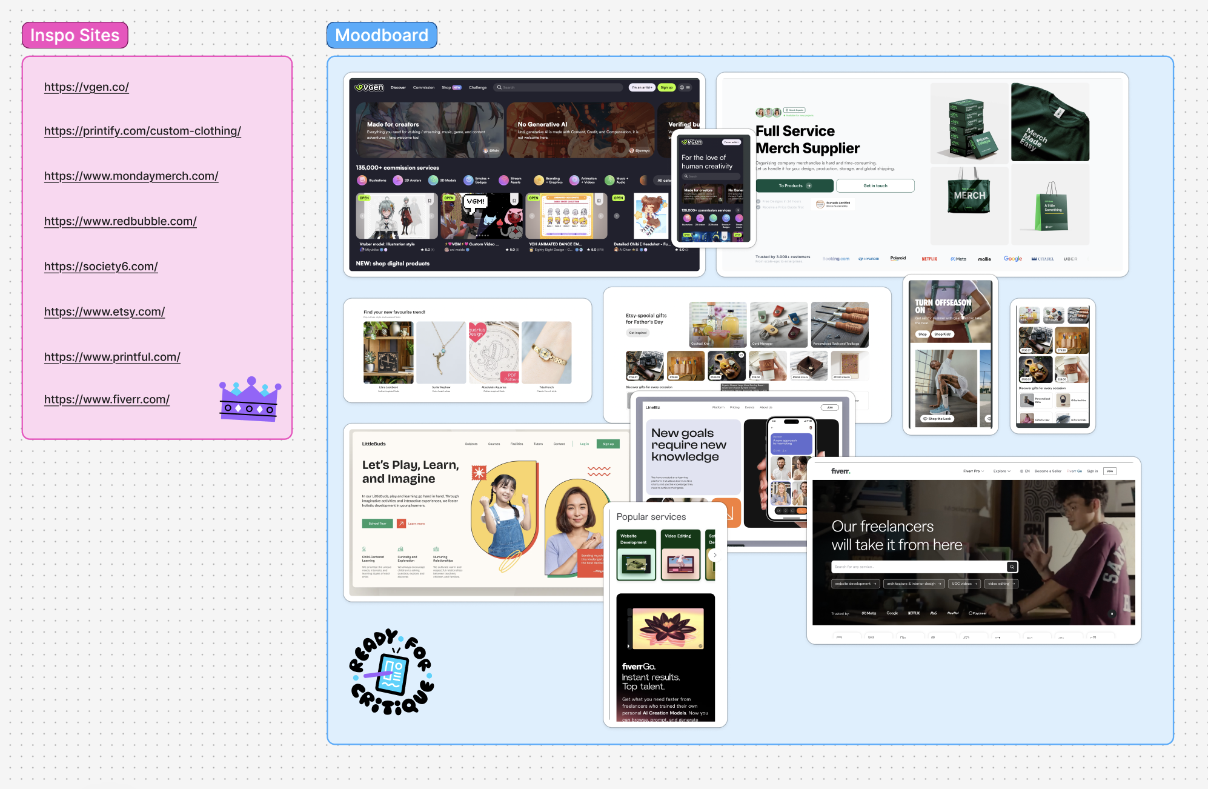Open the etsy.com link

pos(104,311)
